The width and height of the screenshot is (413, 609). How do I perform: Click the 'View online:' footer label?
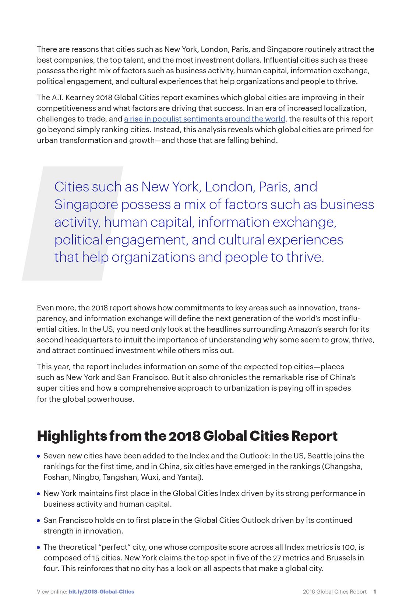[52, 592]
